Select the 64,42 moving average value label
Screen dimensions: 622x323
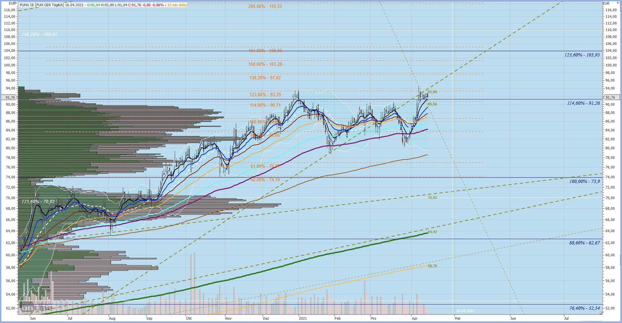pos(432,232)
